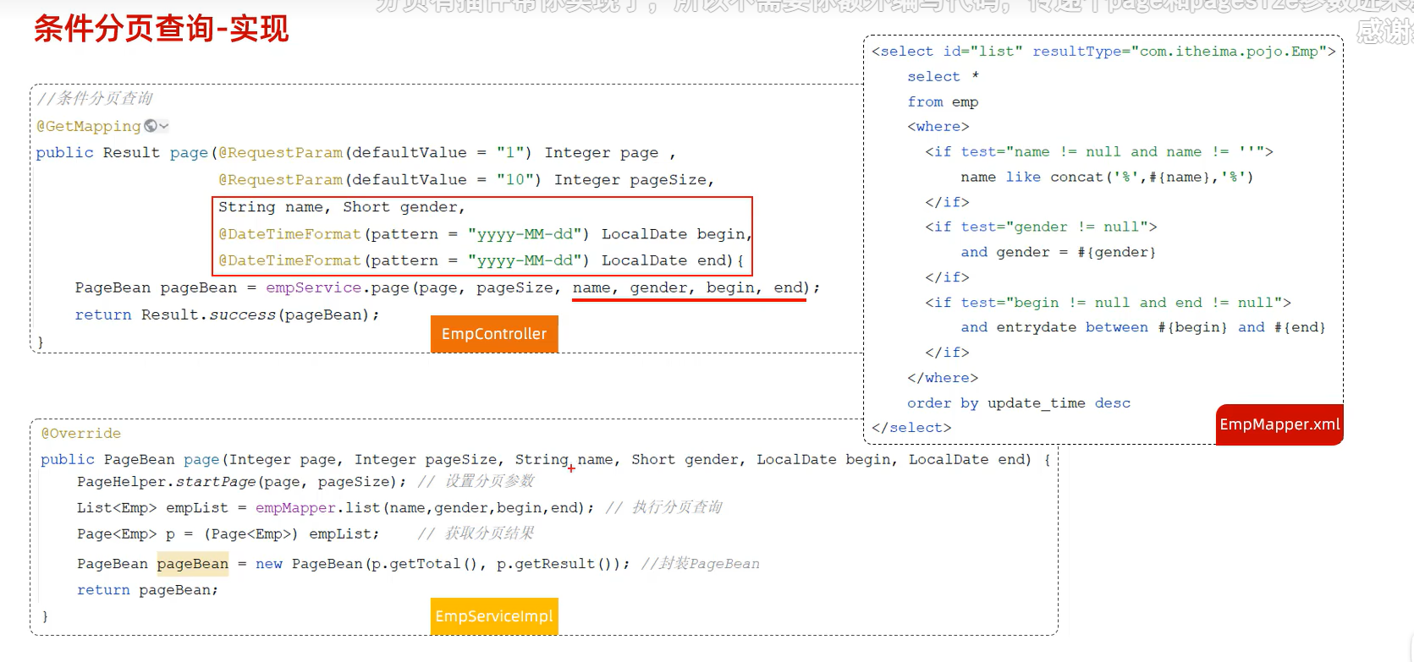Click 'Page<Emp> p = (Page<Emp>) empList;'
The image size is (1414, 662).
228,534
